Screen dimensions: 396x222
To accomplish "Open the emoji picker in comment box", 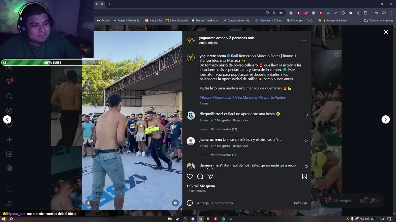I will (190, 203).
